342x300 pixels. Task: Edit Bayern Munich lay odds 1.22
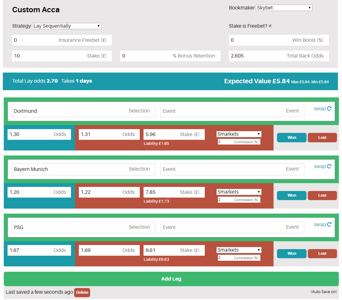109,192
